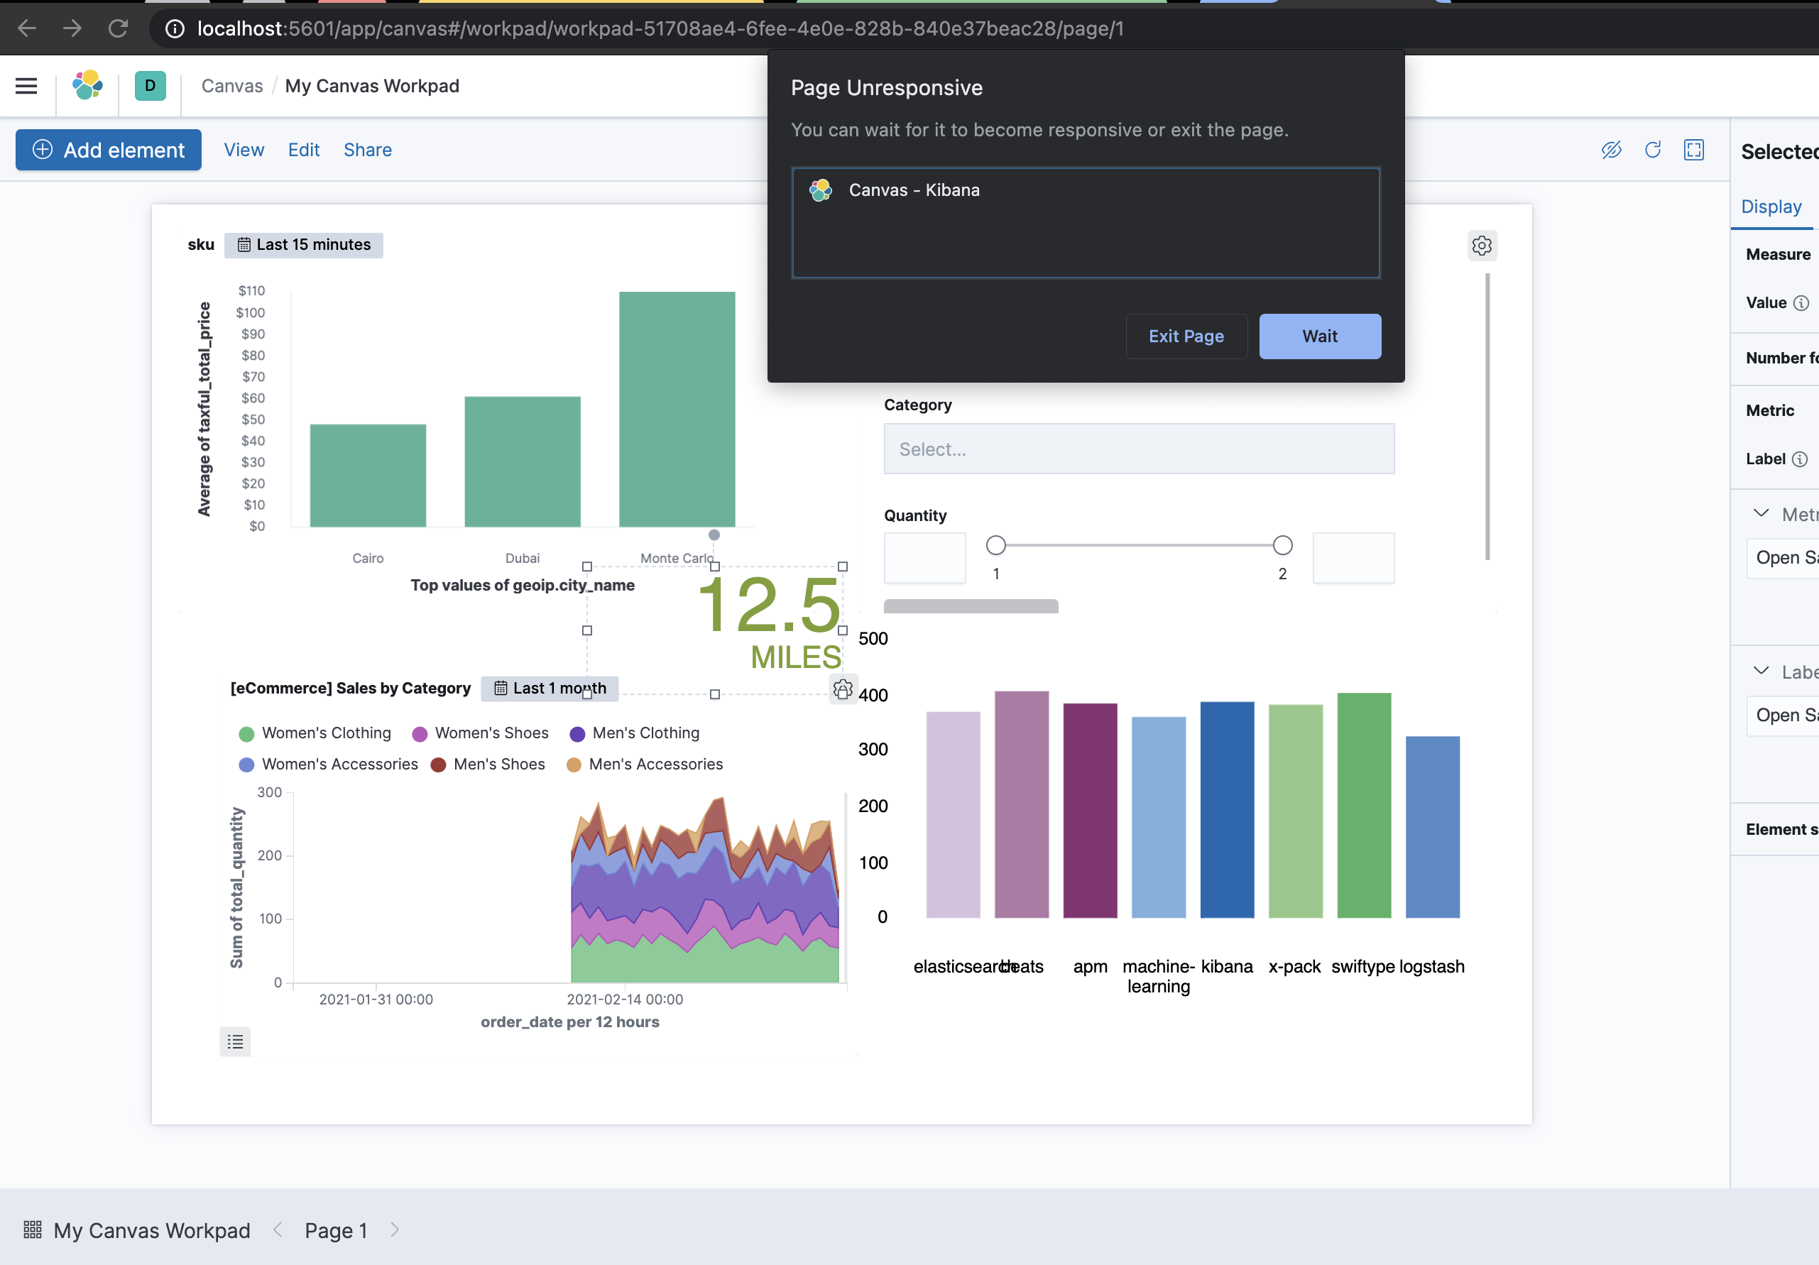The height and width of the screenshot is (1265, 1819).
Task: Collapse the Label section chevron in sidebar
Action: 1760,671
